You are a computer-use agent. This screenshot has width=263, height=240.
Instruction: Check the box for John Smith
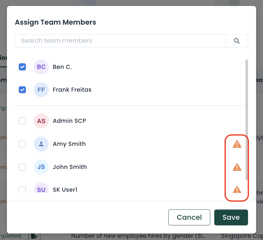22,167
